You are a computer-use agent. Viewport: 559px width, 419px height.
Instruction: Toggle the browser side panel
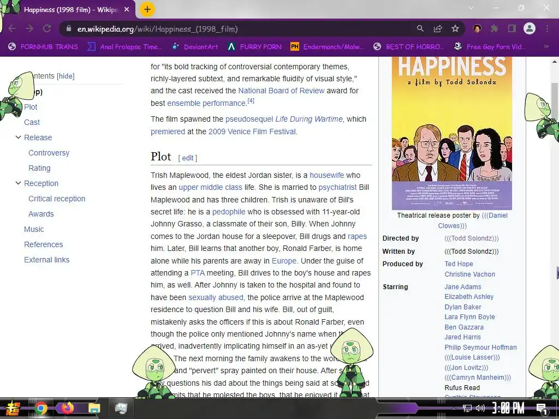point(512,28)
